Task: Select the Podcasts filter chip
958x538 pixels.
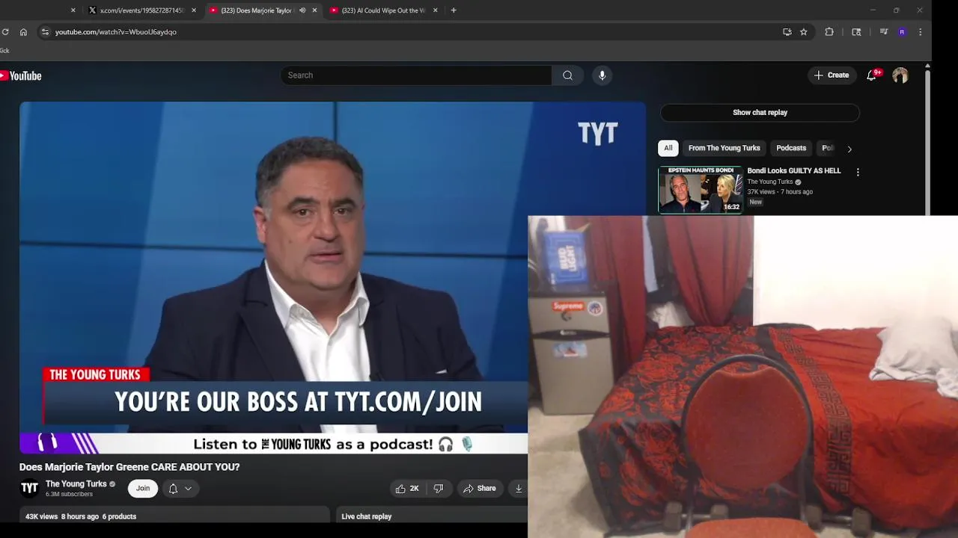Action: 791,148
